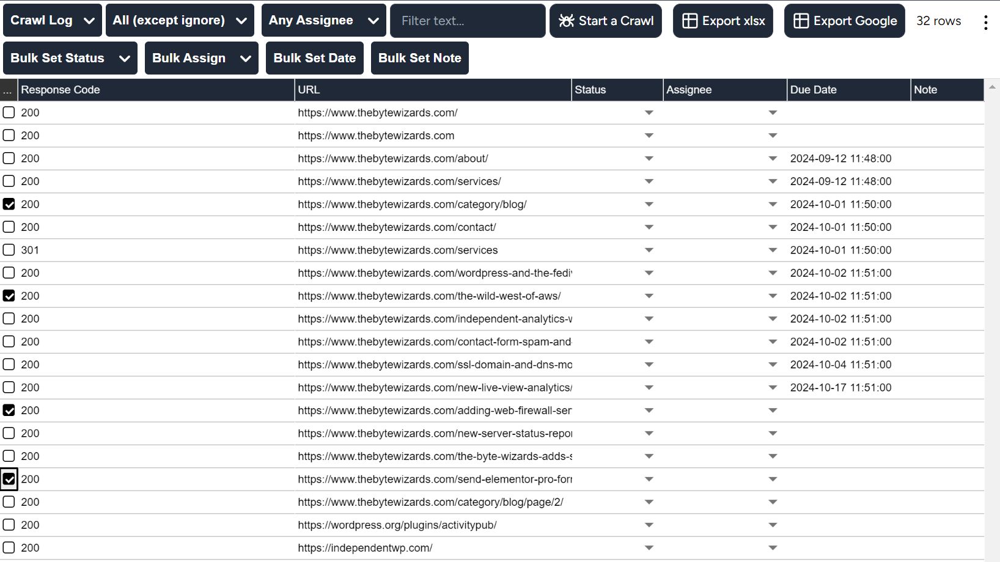Open Assignee dropdown for the contact/ row
Screen dimensions: 1000x562
pyautogui.click(x=773, y=227)
